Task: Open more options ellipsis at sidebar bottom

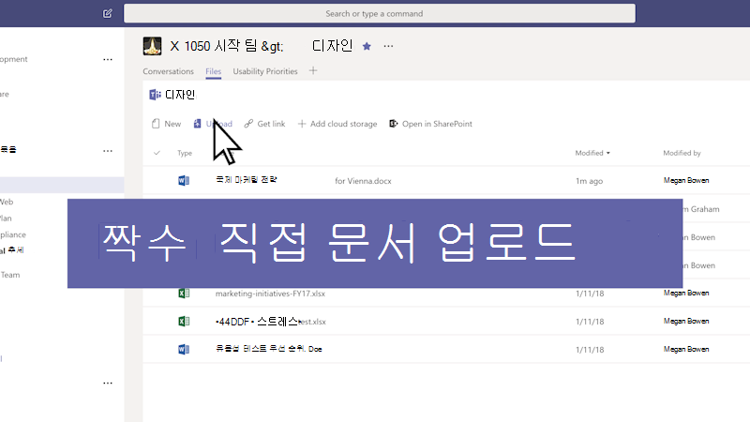Action: coord(108,384)
